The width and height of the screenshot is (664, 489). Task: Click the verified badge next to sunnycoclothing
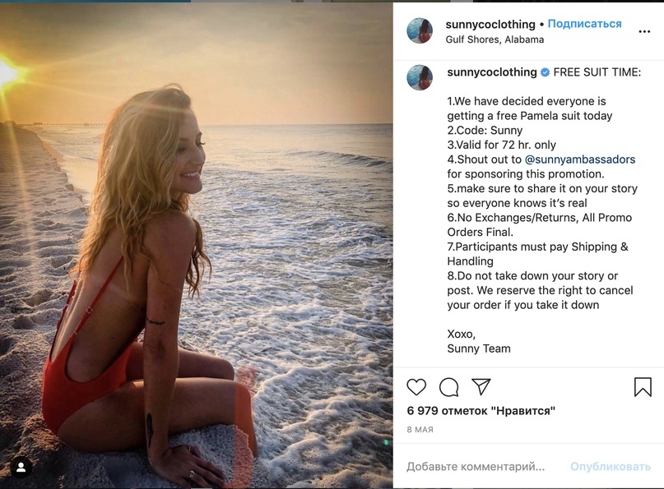click(x=545, y=72)
